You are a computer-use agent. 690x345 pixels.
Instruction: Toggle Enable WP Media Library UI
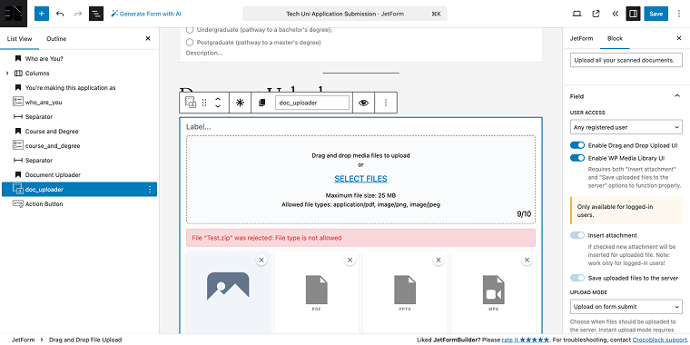[x=577, y=158]
